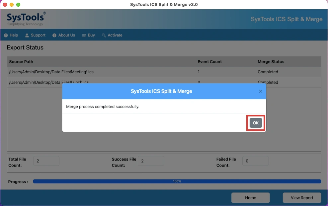Open the Activate option
Viewport: 328px width, 206px height.
tap(112, 35)
